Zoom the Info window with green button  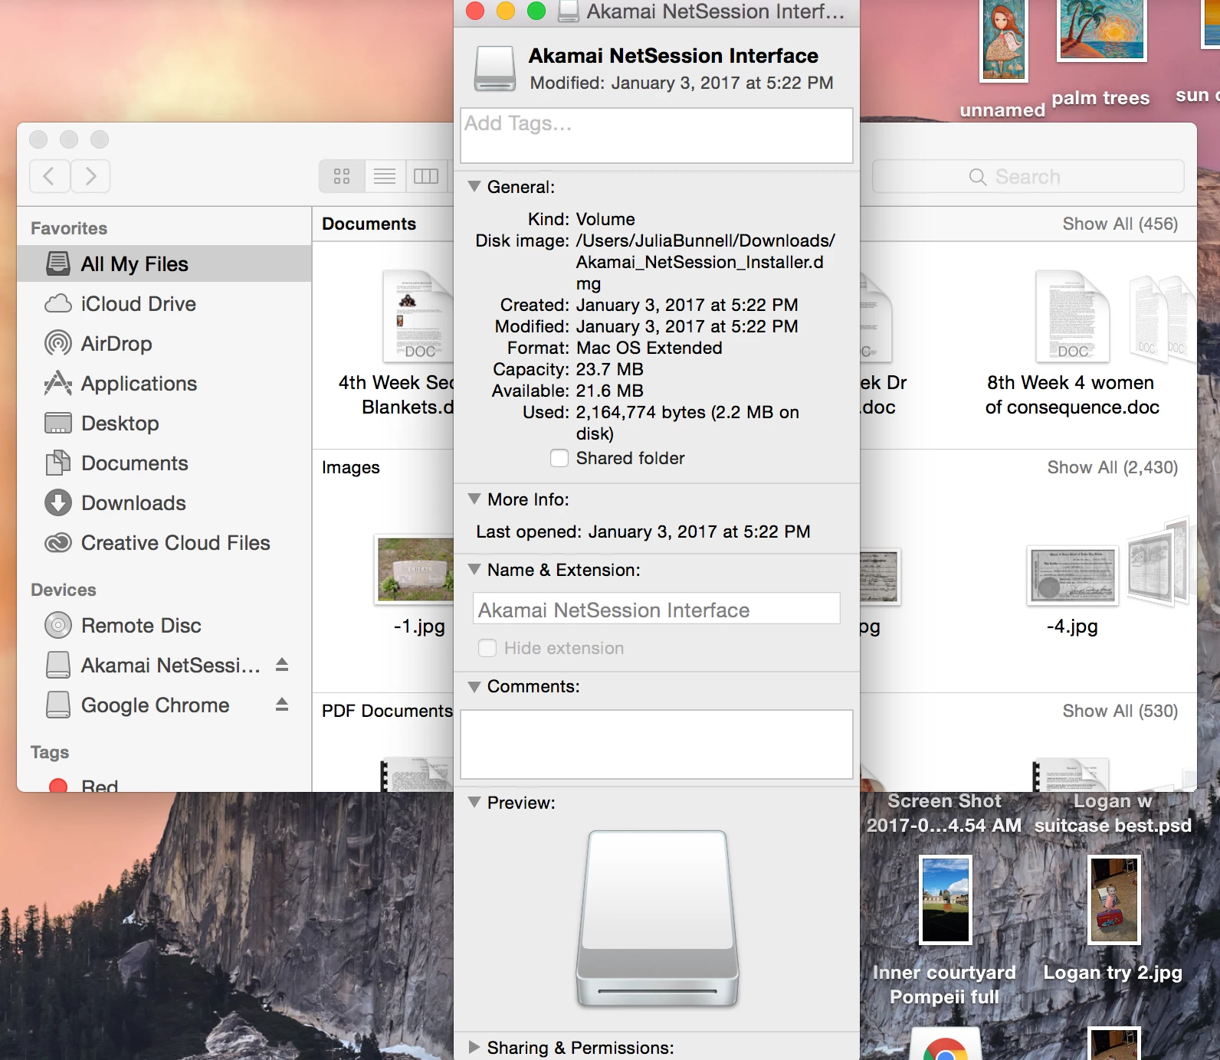pos(536,11)
